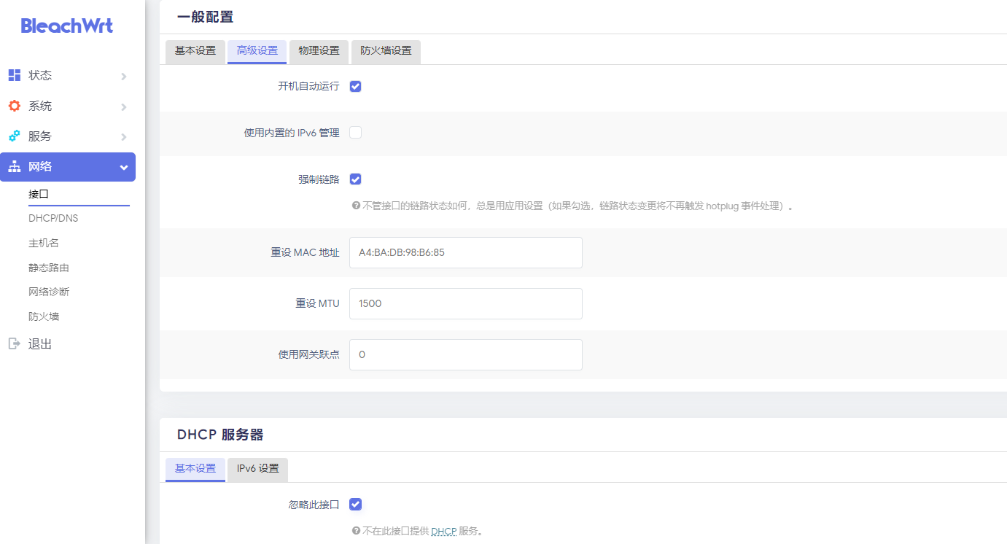Toggle the 忽略此接口 checkbox

(355, 504)
